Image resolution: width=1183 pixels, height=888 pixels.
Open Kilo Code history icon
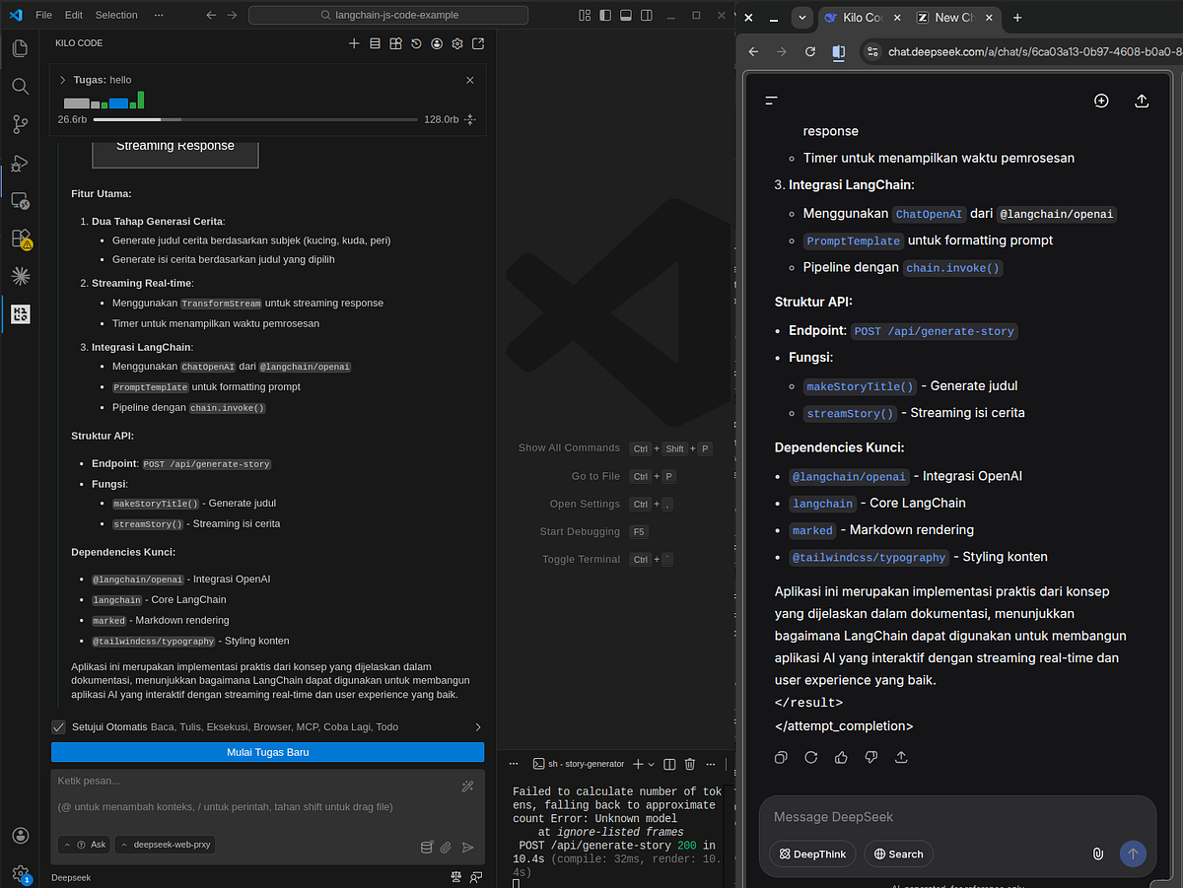tap(416, 43)
